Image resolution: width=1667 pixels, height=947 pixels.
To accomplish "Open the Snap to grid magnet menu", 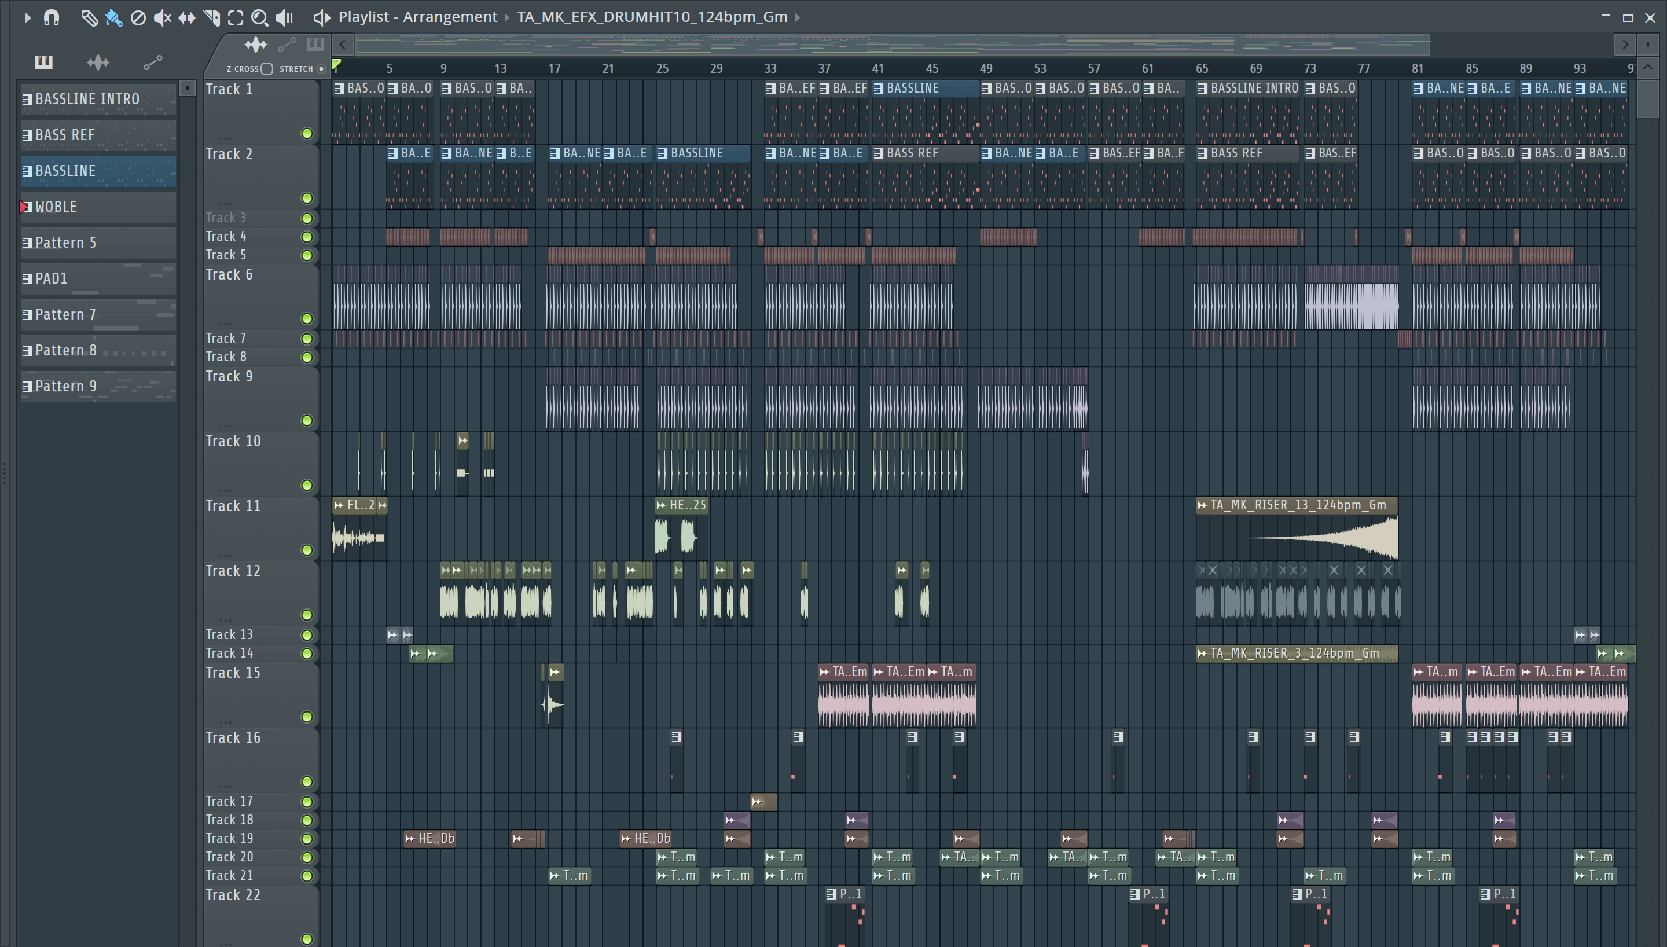I will pos(52,17).
